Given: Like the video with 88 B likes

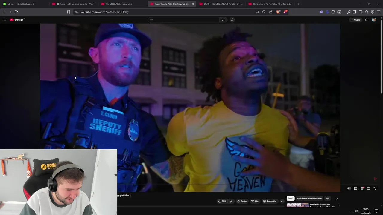Looking at the screenshot, I should point(222,201).
